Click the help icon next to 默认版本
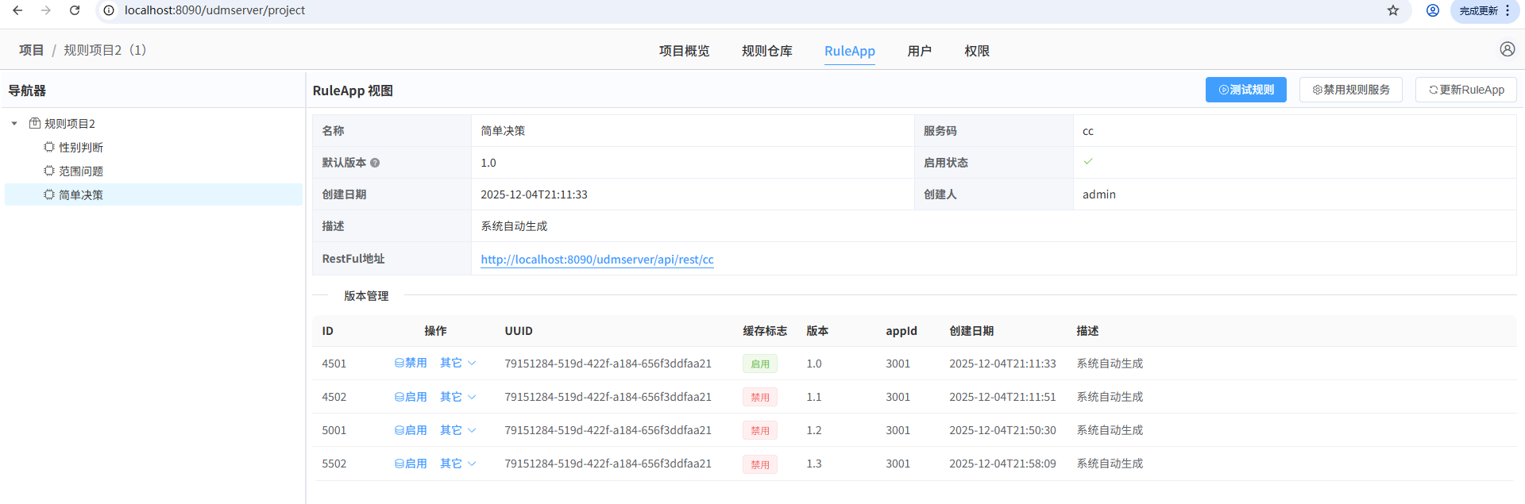The image size is (1525, 504). click(375, 163)
